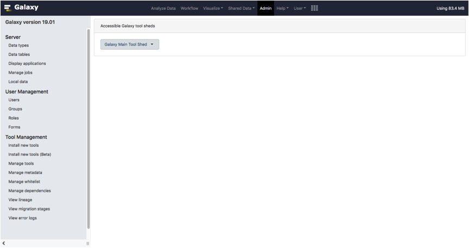Click the Galaxy version 19.01 heading
The height and width of the screenshot is (248, 469).
point(30,22)
